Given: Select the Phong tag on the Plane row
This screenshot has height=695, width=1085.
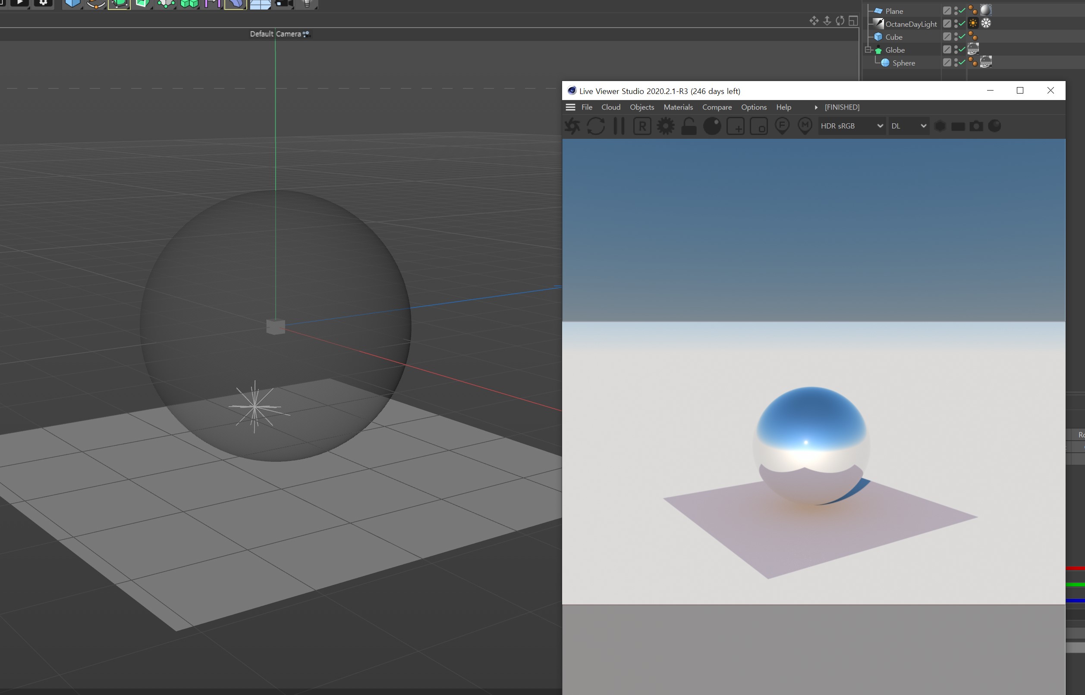Looking at the screenshot, I should coord(973,10).
